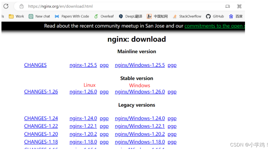Click the 'nginx: download' page heading

click(137, 39)
